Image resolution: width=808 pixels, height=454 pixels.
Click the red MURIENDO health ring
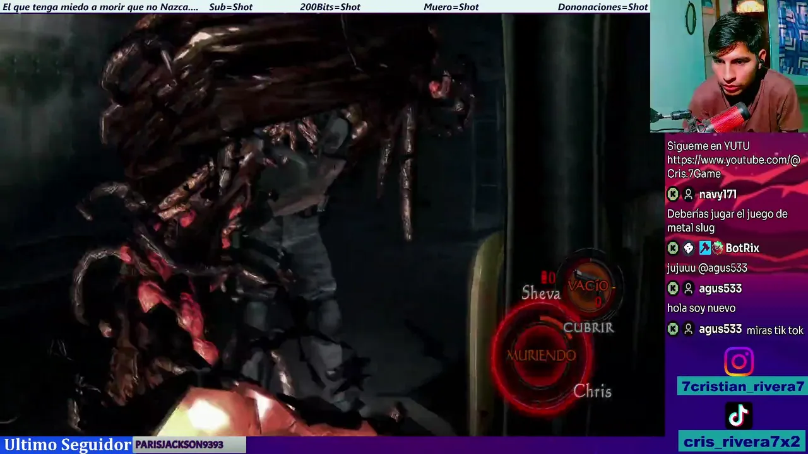pyautogui.click(x=541, y=356)
